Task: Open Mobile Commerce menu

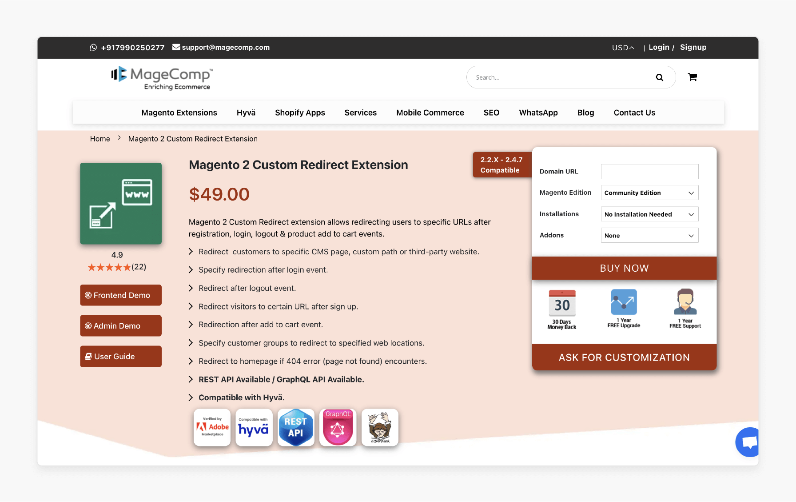Action: pos(430,112)
